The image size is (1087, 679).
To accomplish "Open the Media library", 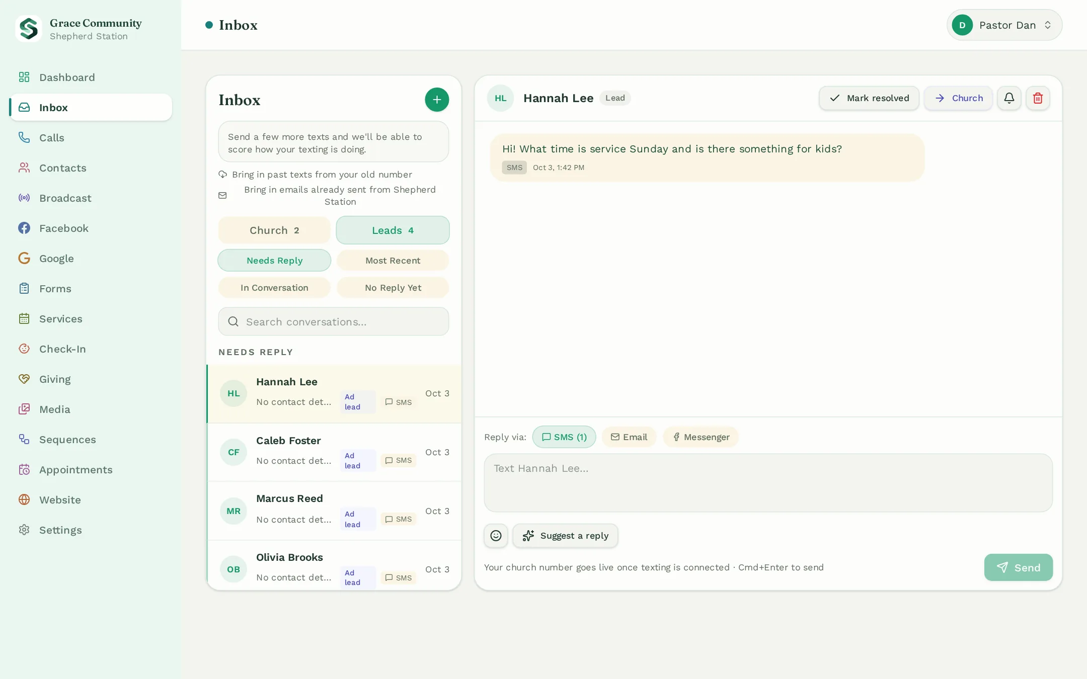I will [x=91, y=409].
